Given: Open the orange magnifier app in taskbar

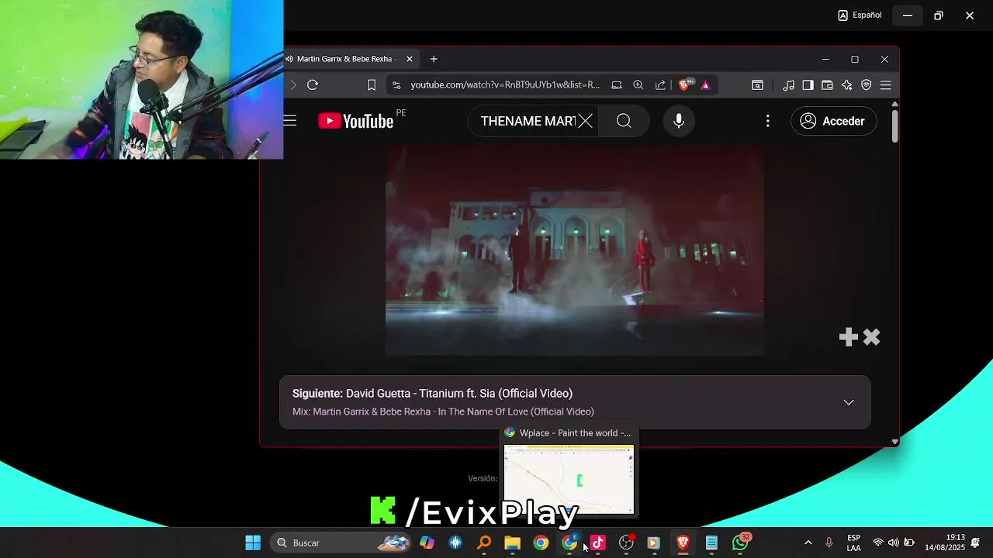Looking at the screenshot, I should [x=484, y=542].
